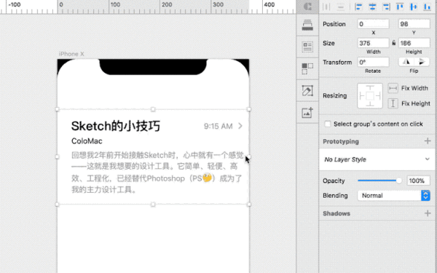Click the top-center selection handle
Screen dimensions: 437x273
tap(153, 109)
